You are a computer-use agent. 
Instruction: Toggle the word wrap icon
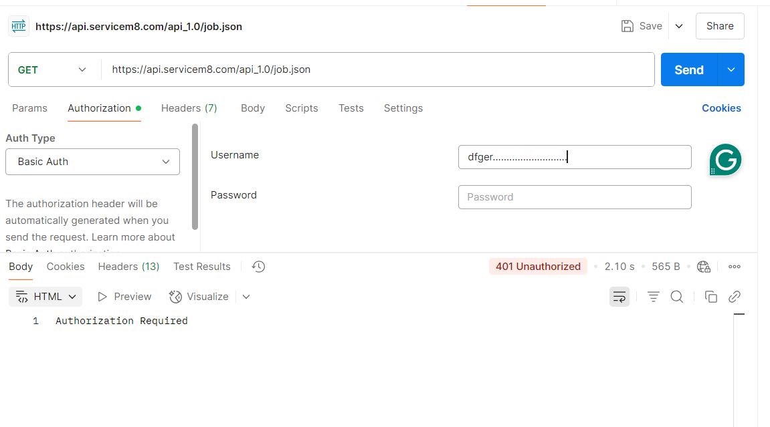pos(619,297)
